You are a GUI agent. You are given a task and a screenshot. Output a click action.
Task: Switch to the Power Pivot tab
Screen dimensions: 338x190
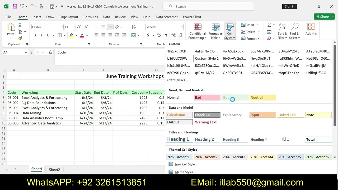coord(192,17)
